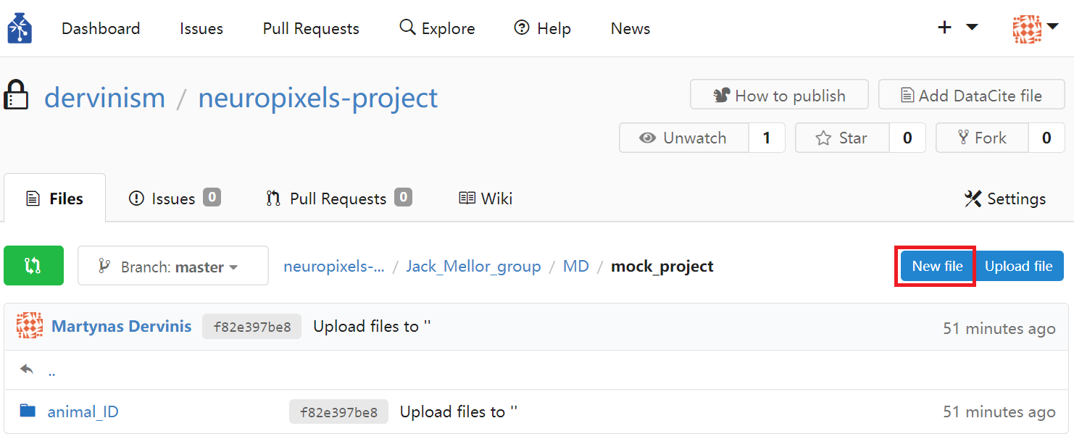The width and height of the screenshot is (1074, 439).
Task: Open Jack_Mellor_group breadcrumb link
Action: (473, 267)
